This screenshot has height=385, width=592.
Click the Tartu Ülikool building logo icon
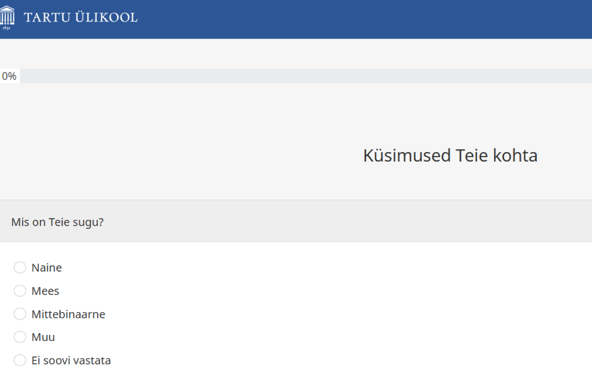pos(7,15)
